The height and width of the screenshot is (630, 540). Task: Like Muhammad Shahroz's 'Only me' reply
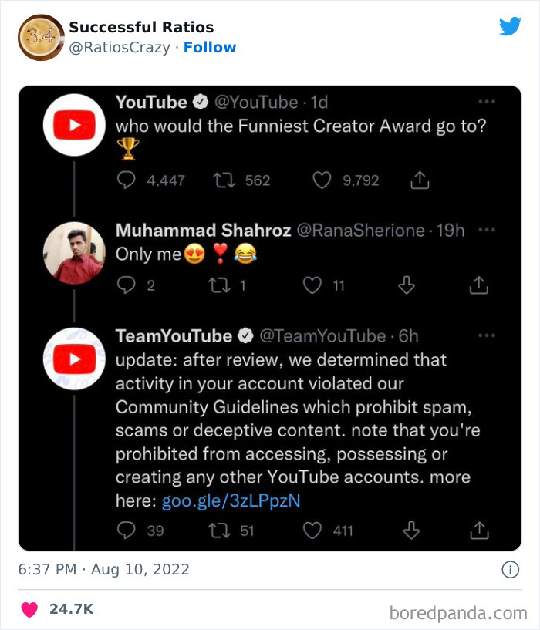[x=312, y=285]
